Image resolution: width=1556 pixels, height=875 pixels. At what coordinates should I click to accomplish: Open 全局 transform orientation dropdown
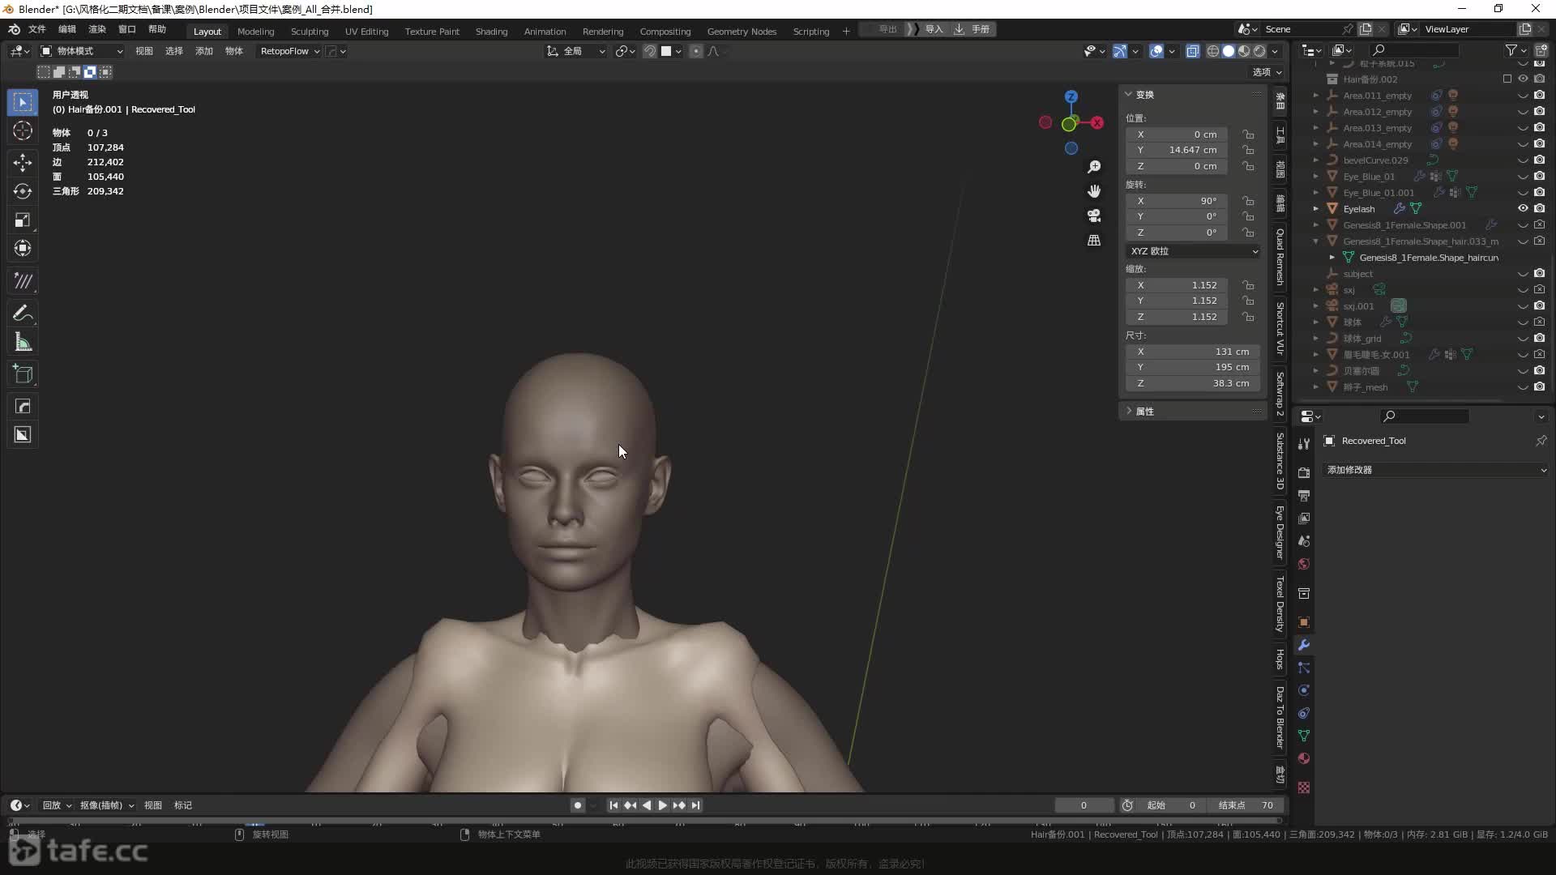coord(575,51)
